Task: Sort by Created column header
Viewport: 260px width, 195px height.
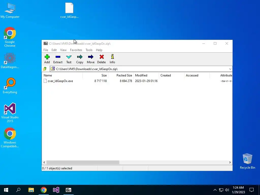Action: click(171, 75)
